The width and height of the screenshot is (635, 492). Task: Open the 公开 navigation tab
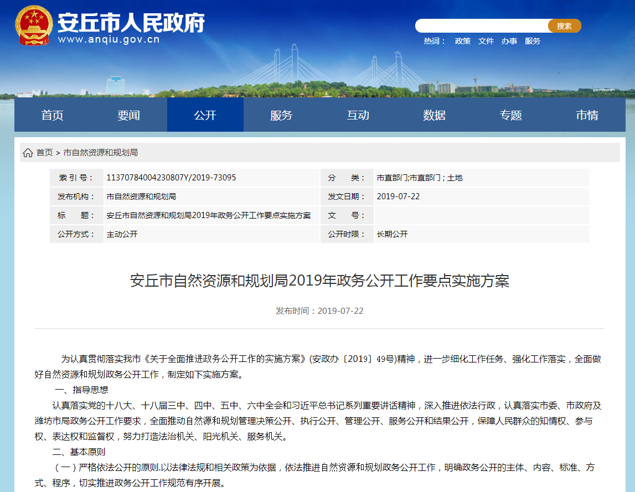point(205,115)
